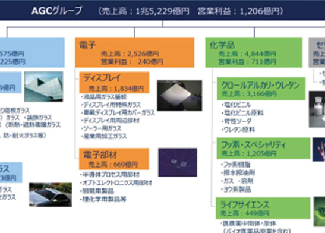
Task: Open the 電子部材 sub-segment box
Action: tap(114, 159)
